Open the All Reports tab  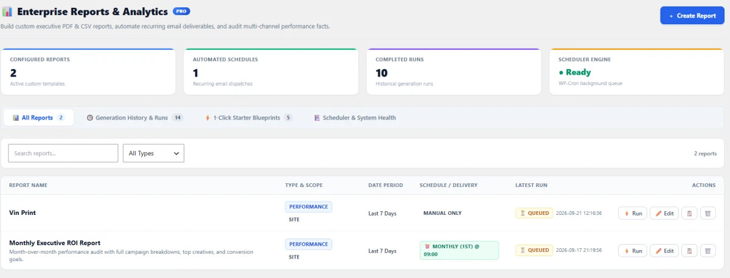[x=39, y=118]
